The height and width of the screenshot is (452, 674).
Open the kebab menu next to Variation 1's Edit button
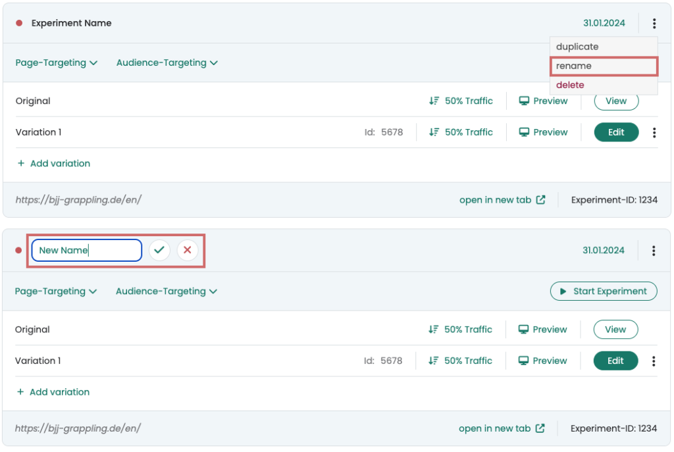pos(654,132)
